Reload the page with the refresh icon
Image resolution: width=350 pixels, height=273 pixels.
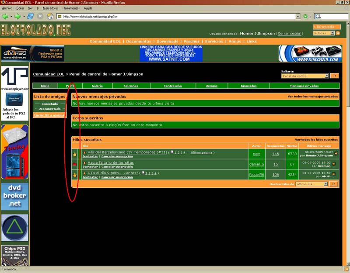(x=30, y=16)
